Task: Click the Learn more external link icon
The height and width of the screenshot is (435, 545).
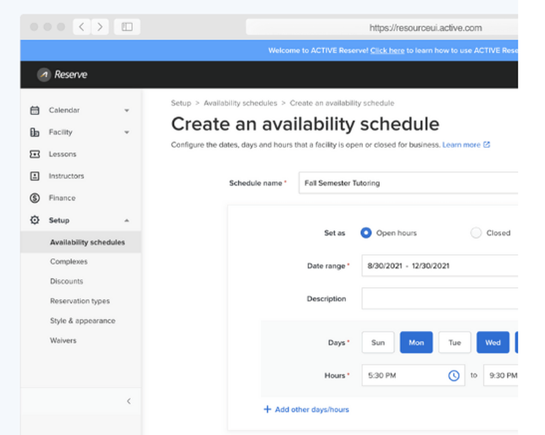Action: tap(487, 145)
